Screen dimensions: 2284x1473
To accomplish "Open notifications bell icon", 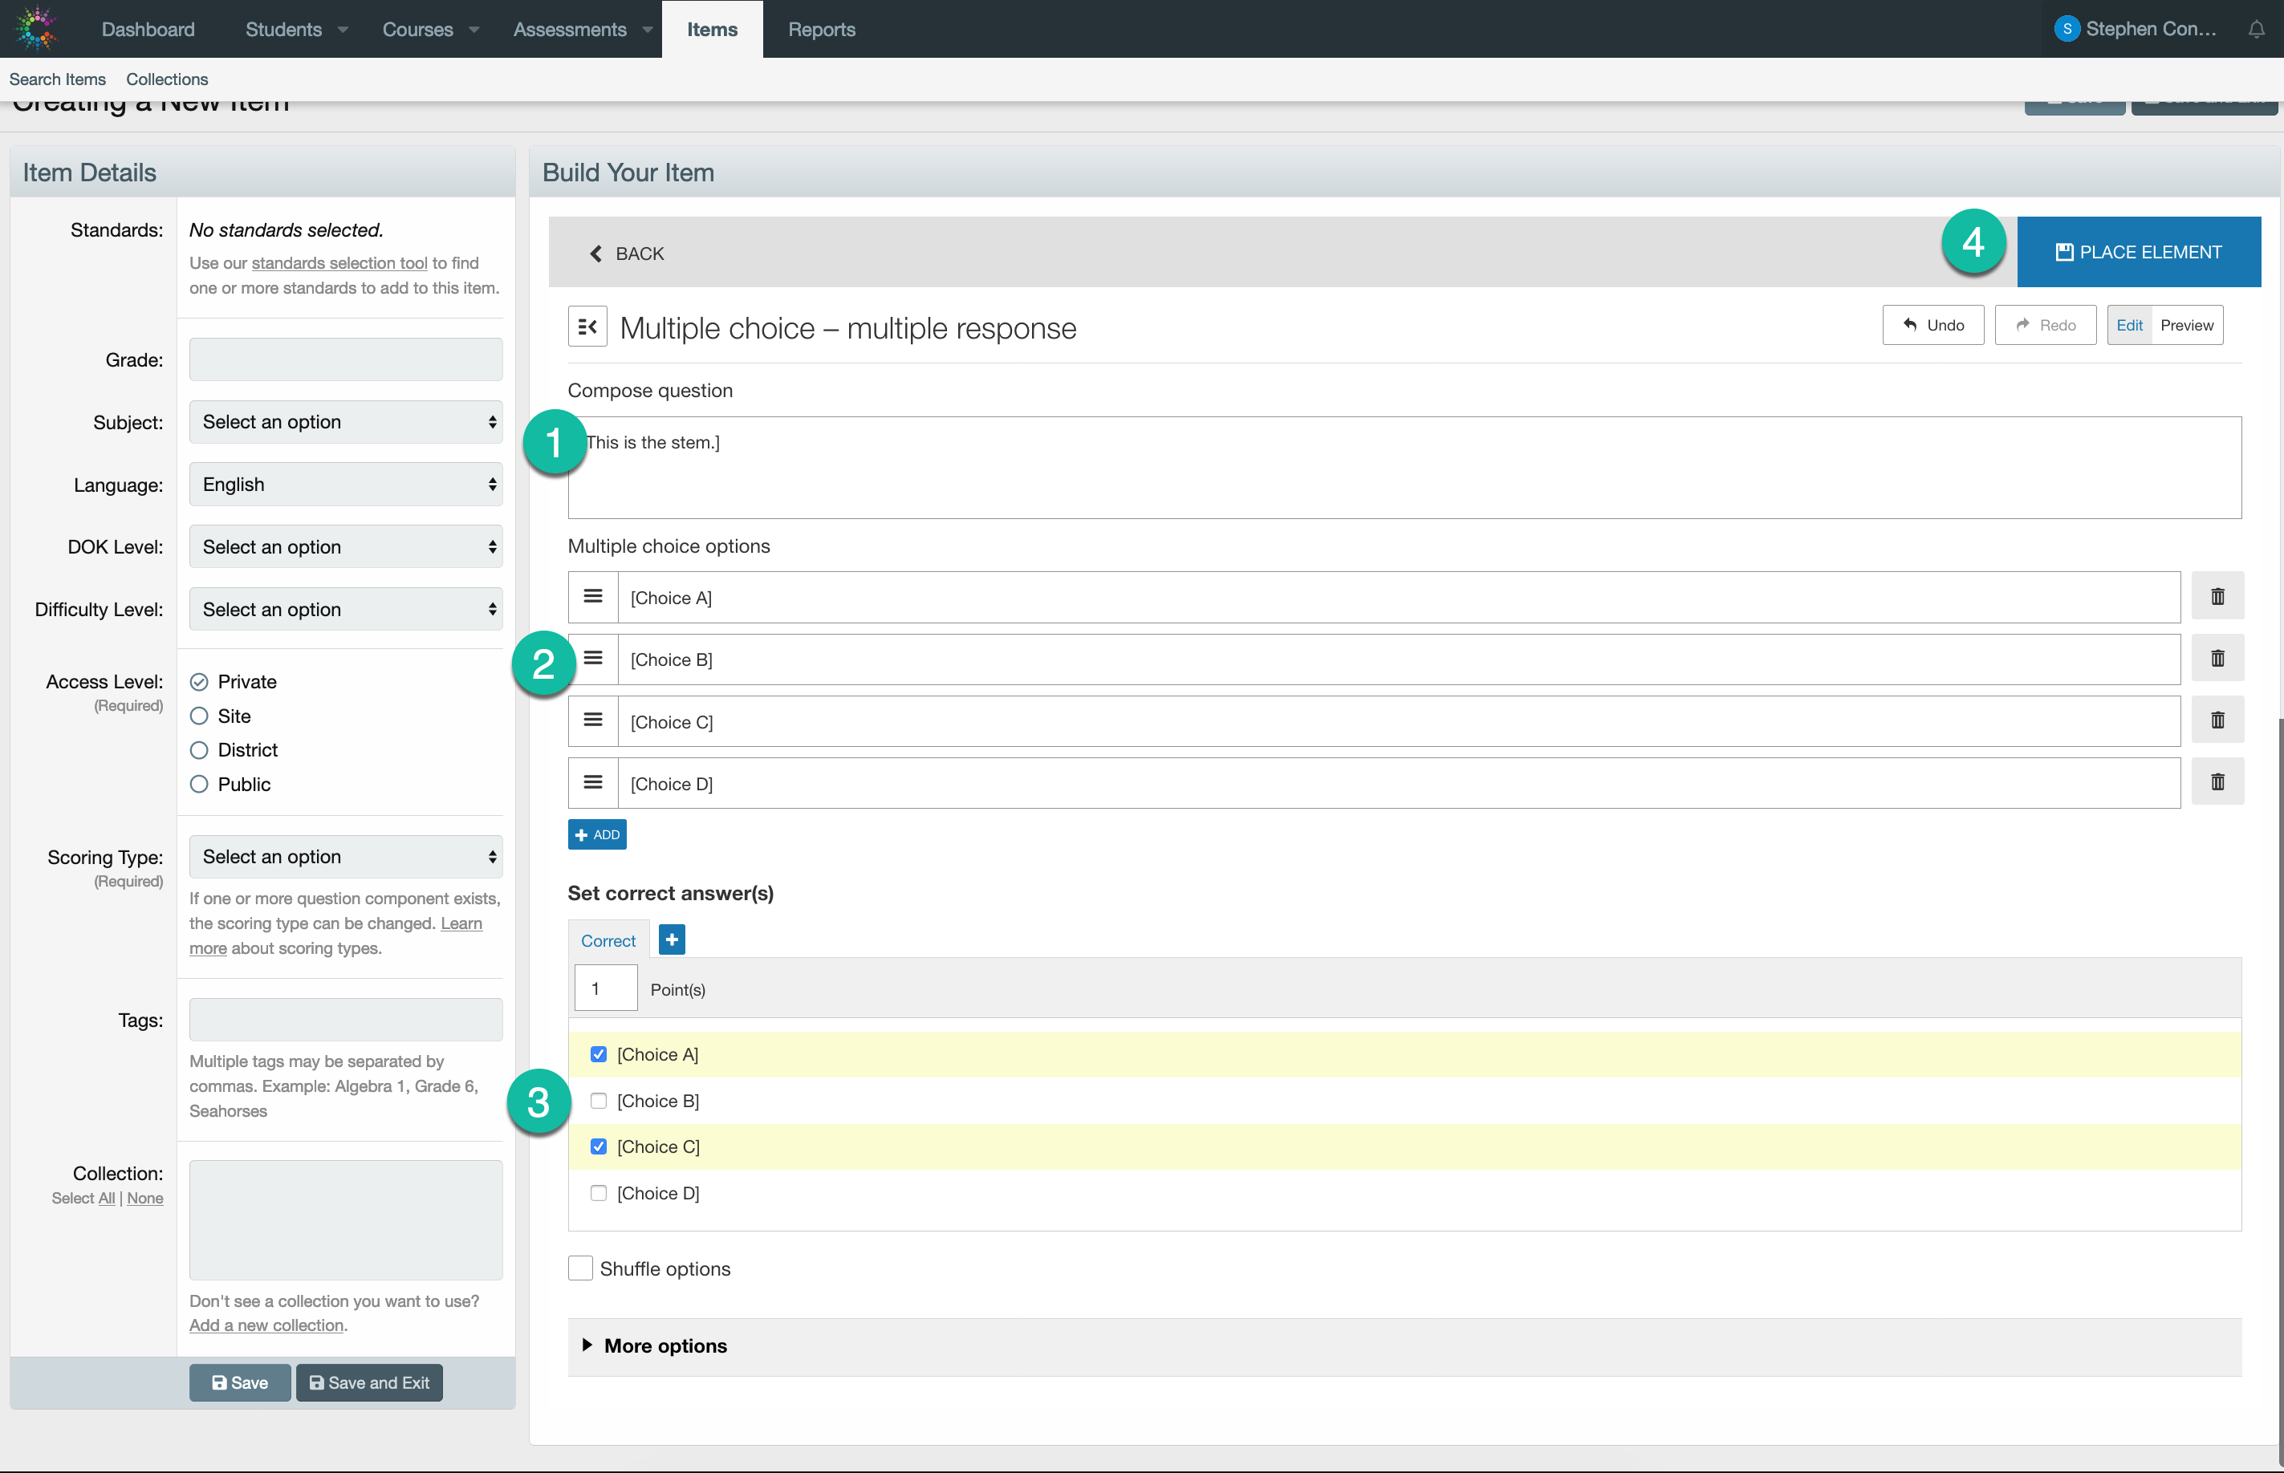I will pyautogui.click(x=2255, y=30).
